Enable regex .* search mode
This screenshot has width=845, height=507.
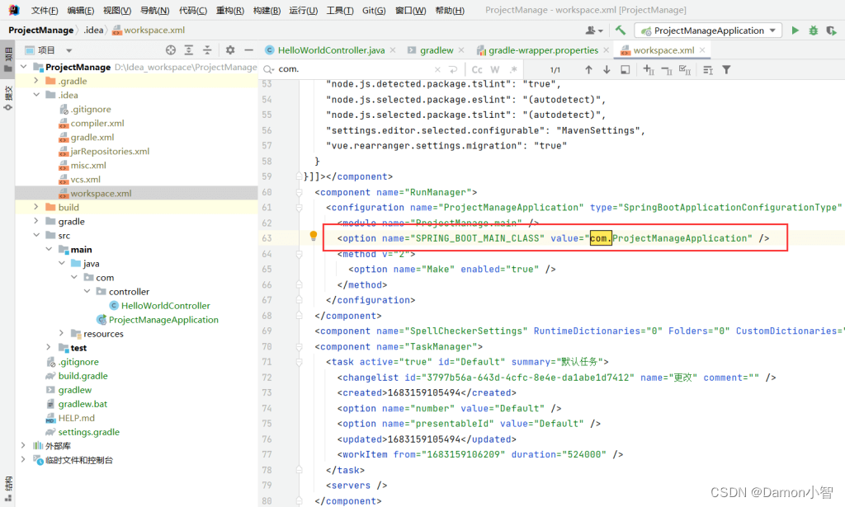[x=512, y=69]
